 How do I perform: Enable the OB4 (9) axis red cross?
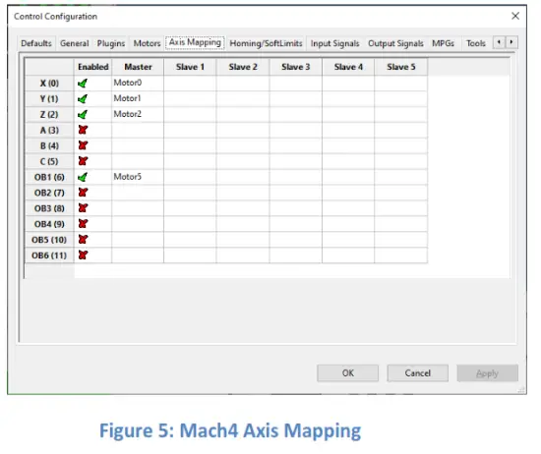click(x=83, y=224)
